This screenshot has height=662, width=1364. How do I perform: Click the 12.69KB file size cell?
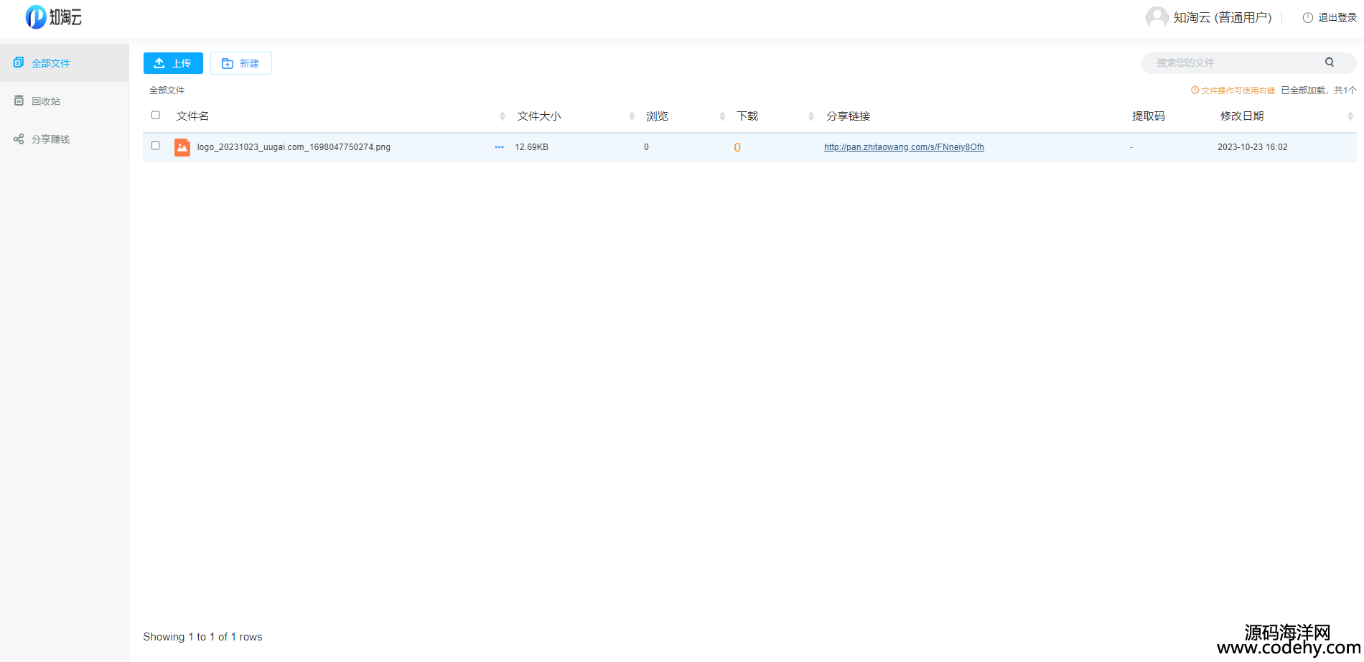coord(531,147)
